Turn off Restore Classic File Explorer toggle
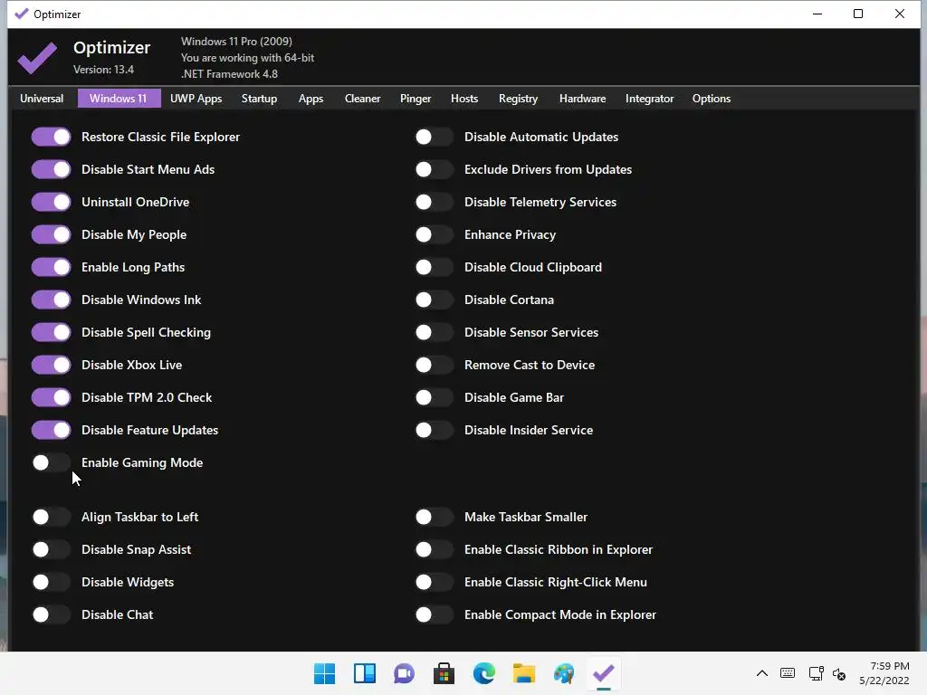Screen dimensions: 927x695 pos(52,138)
